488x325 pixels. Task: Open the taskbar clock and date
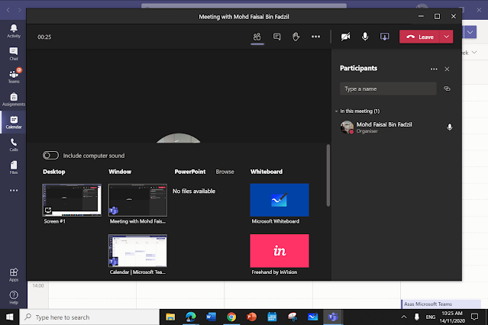(452, 317)
